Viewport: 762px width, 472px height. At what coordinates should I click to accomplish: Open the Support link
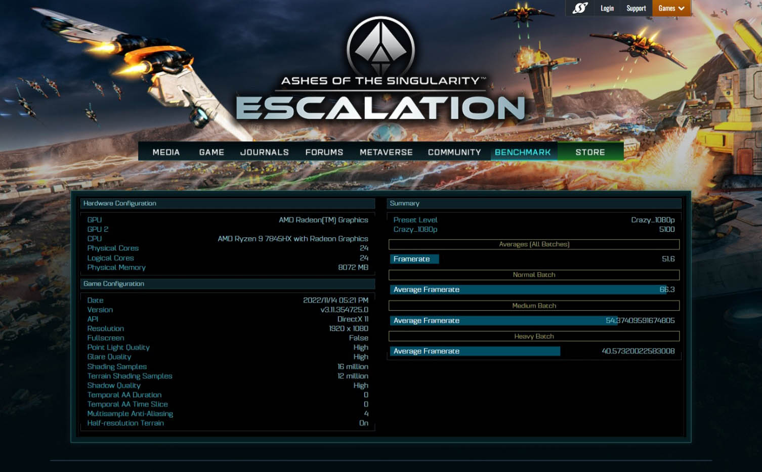click(x=636, y=8)
